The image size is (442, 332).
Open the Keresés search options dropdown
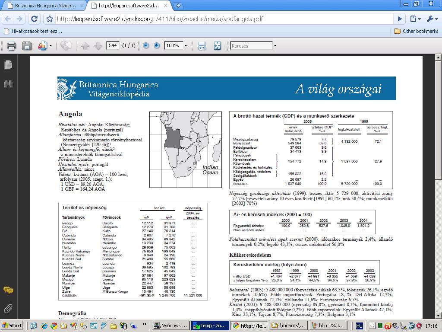275,46
